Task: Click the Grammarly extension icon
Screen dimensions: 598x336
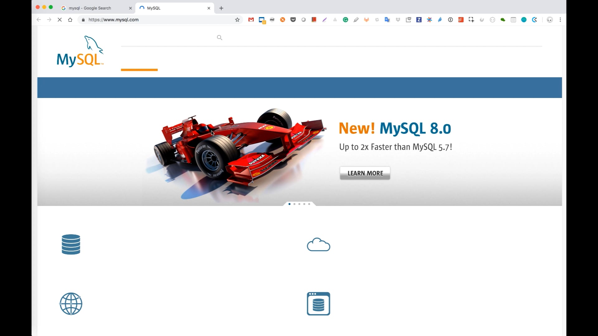Action: coord(346,19)
